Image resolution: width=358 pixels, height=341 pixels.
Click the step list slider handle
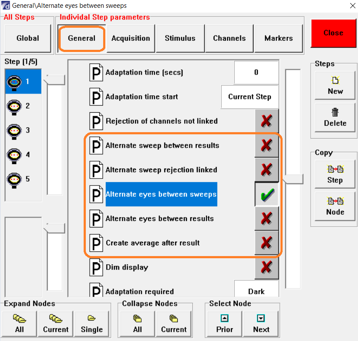point(54,80)
